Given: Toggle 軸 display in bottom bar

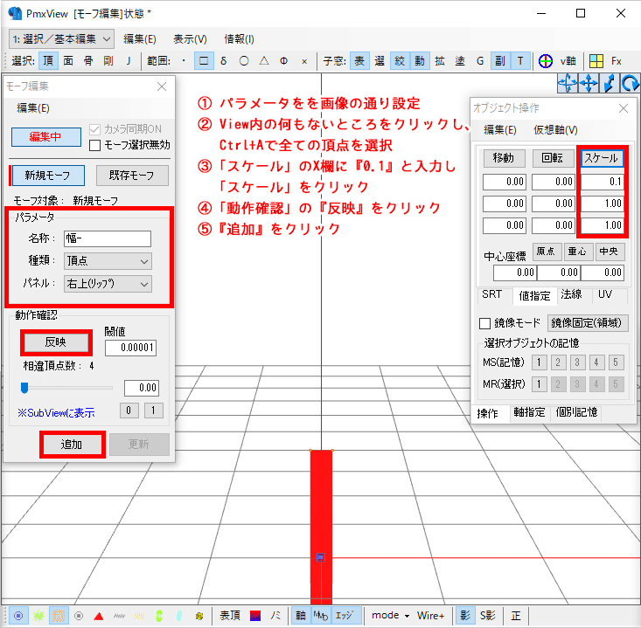Looking at the screenshot, I should coord(301,616).
